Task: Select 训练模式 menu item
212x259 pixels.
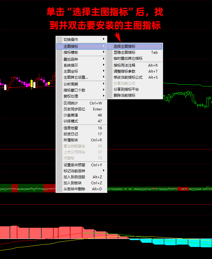Action: click(82, 121)
